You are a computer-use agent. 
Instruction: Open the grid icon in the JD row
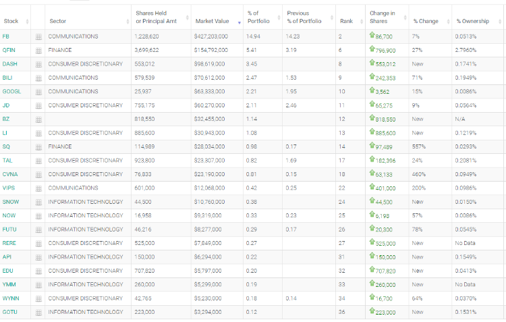[38, 105]
